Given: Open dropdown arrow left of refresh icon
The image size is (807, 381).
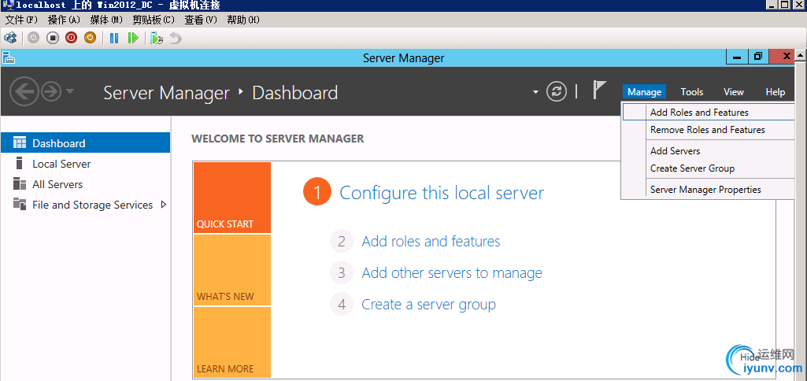Looking at the screenshot, I should (x=536, y=92).
